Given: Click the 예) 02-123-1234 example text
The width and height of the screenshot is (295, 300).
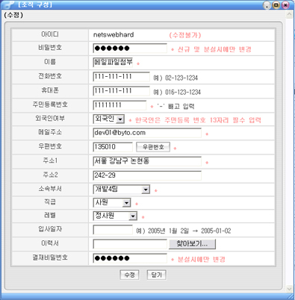Looking at the screenshot, I should 176,78.
